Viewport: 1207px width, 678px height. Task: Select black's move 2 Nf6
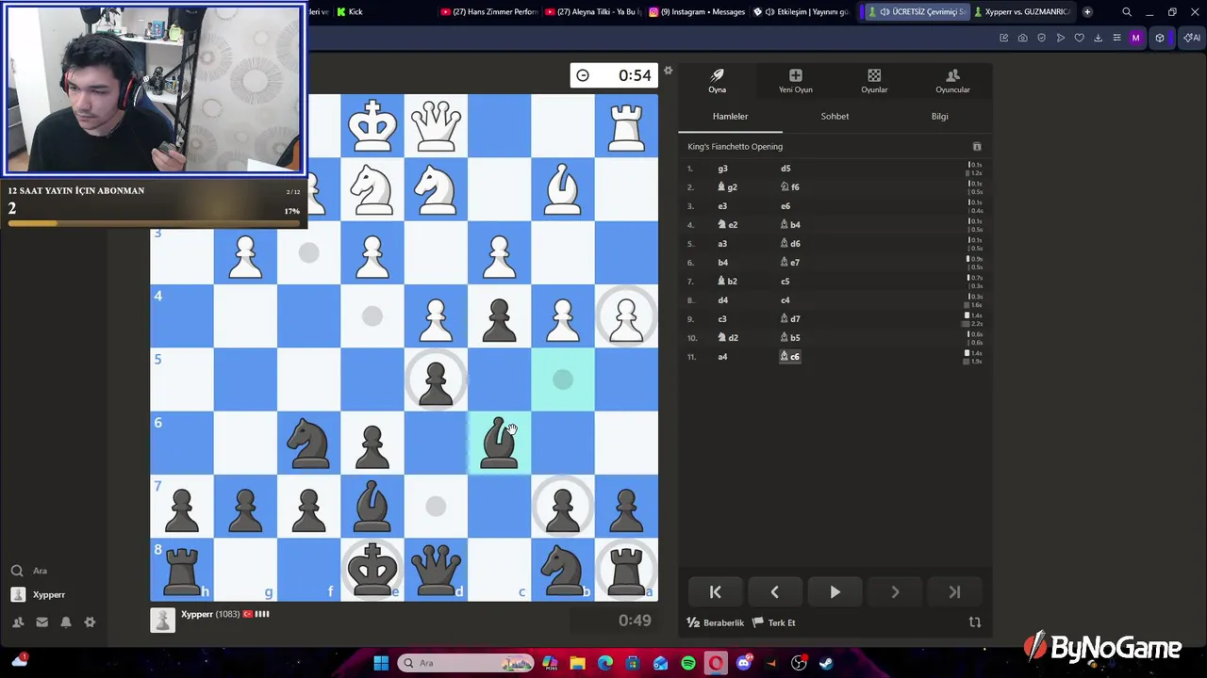pos(790,187)
